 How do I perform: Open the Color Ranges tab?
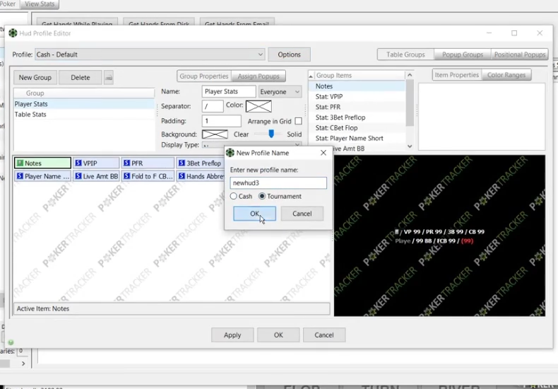click(x=506, y=75)
